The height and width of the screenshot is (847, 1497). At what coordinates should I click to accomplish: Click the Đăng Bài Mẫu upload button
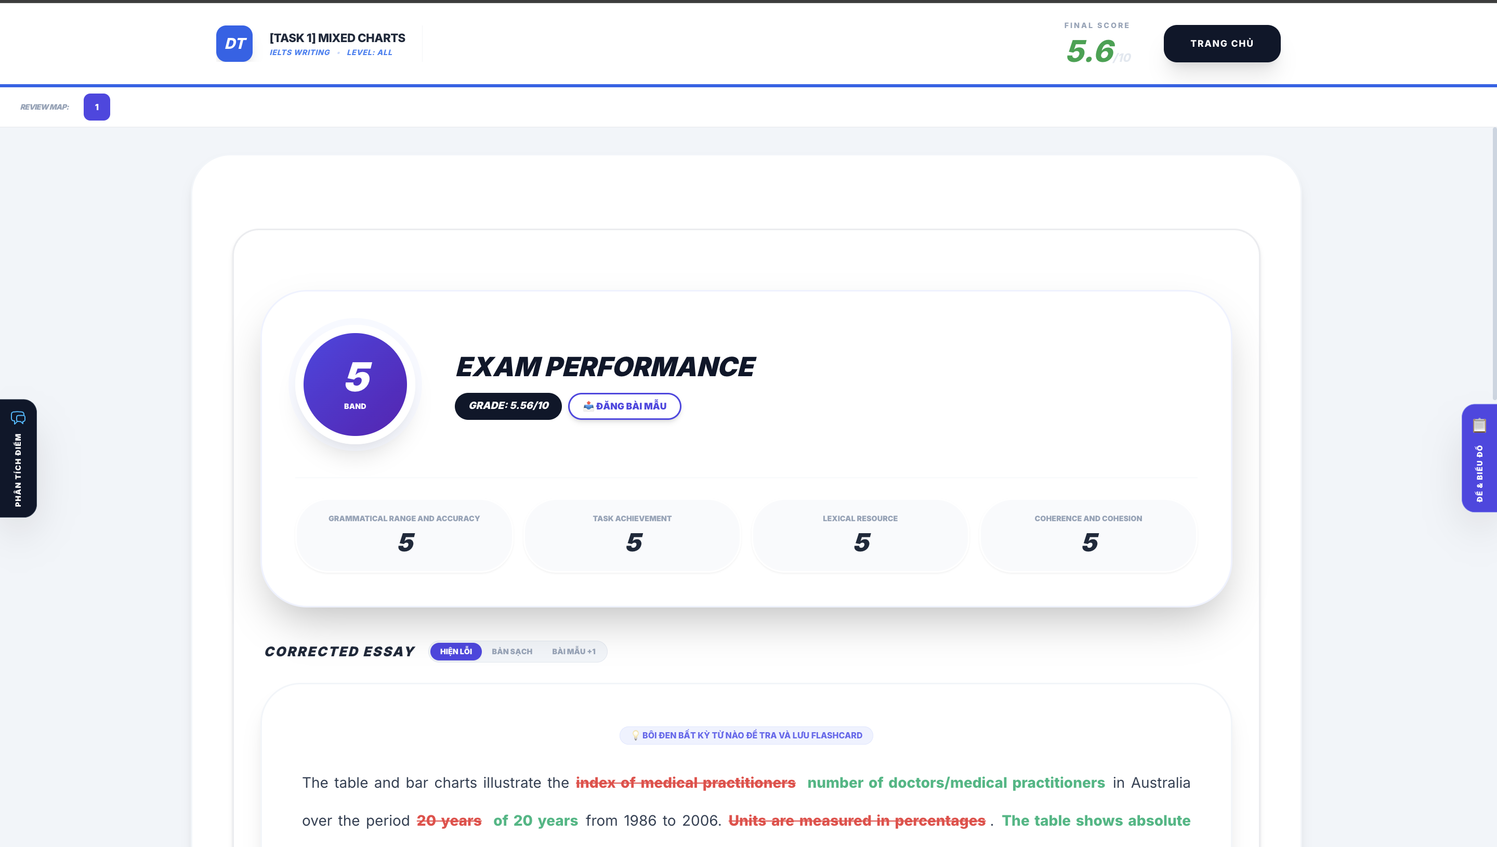(624, 406)
